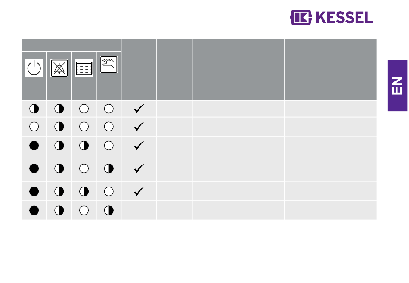
Task: Select the purple EN language tab
Action: (x=397, y=86)
